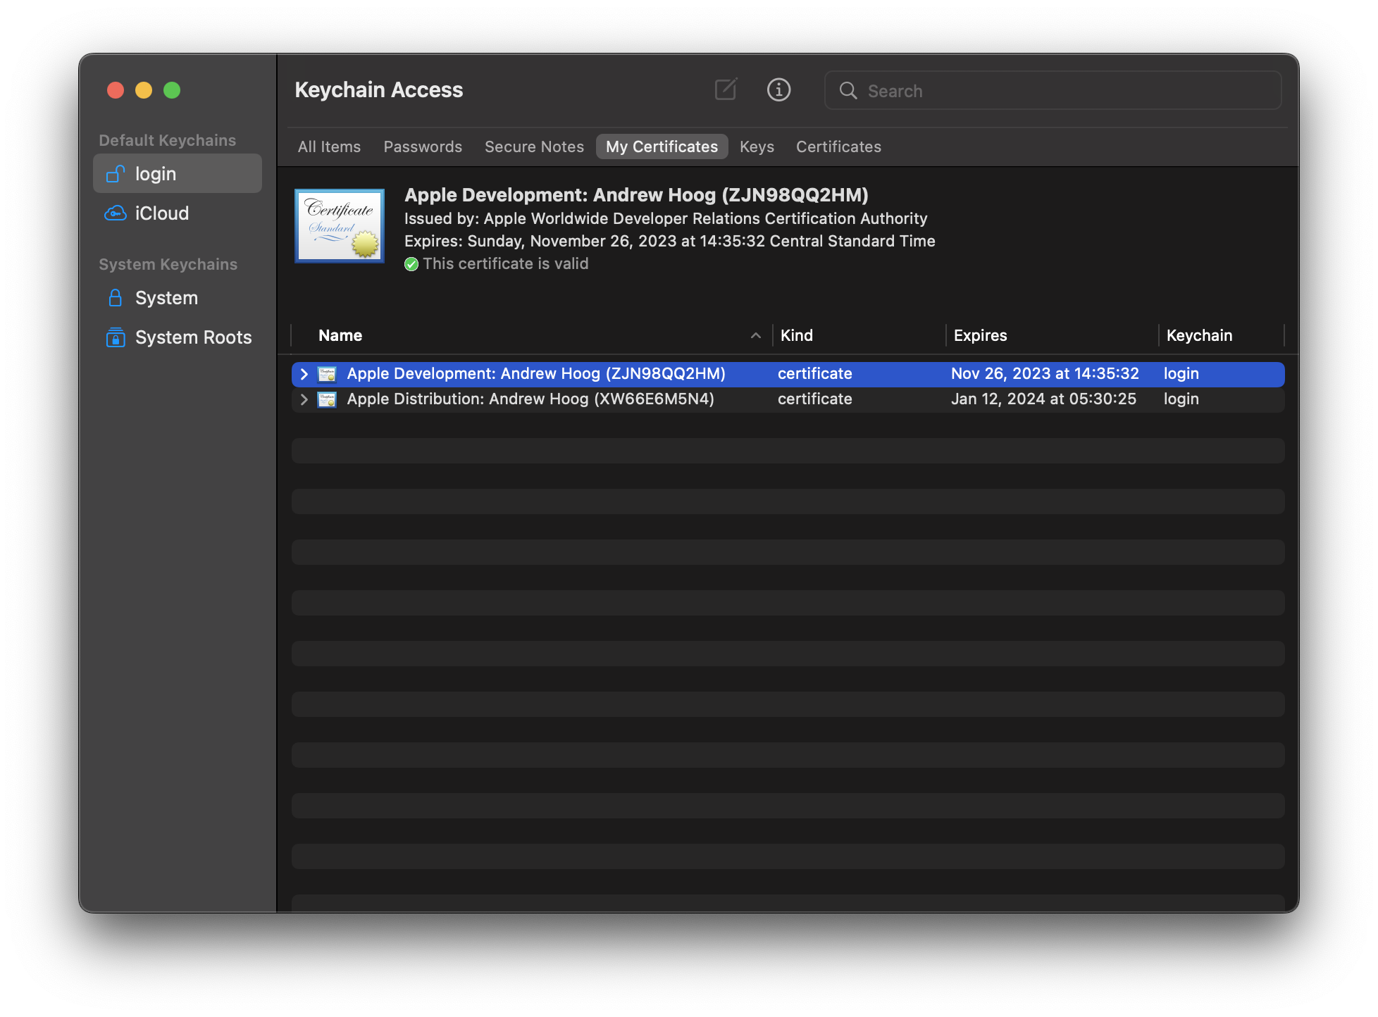Click the Default Keychains section heading
1378x1017 pixels.
[x=168, y=140]
